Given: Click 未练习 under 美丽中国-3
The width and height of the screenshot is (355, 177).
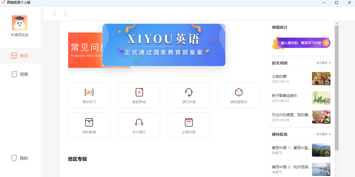Looking at the screenshot, I should 277,172.
